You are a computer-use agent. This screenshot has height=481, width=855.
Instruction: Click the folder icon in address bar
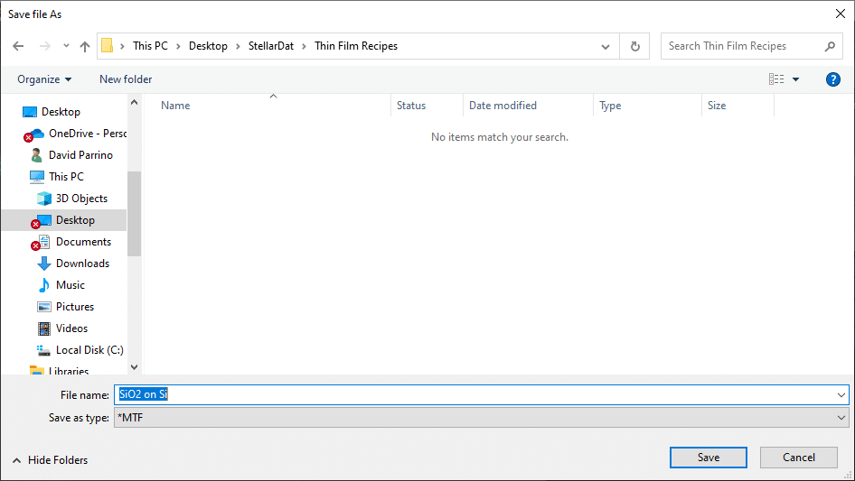108,46
